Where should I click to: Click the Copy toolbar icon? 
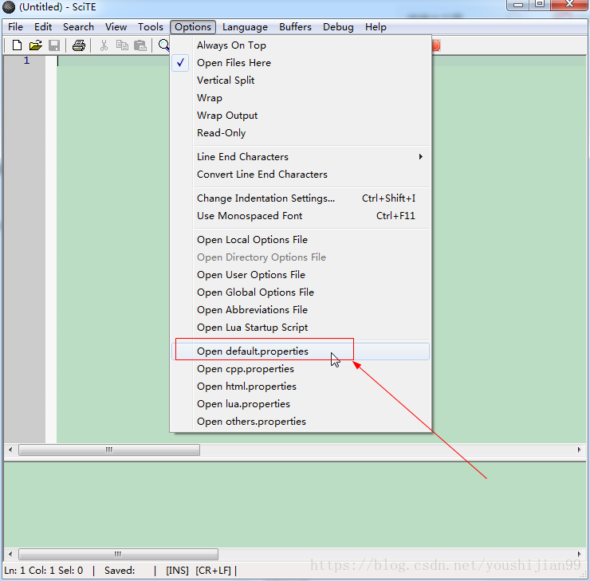[x=122, y=45]
